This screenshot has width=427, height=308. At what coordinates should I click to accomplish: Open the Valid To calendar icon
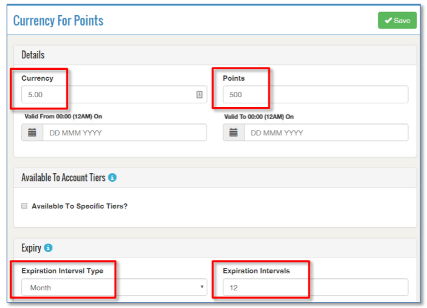(234, 132)
